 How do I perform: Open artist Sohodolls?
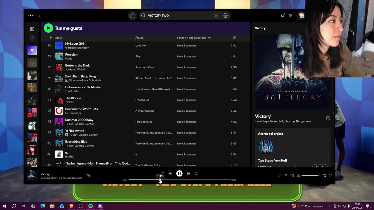(95, 80)
